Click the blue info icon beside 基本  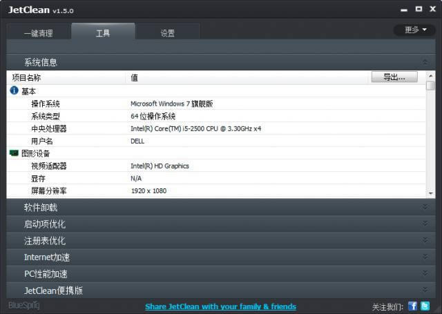pos(14,91)
